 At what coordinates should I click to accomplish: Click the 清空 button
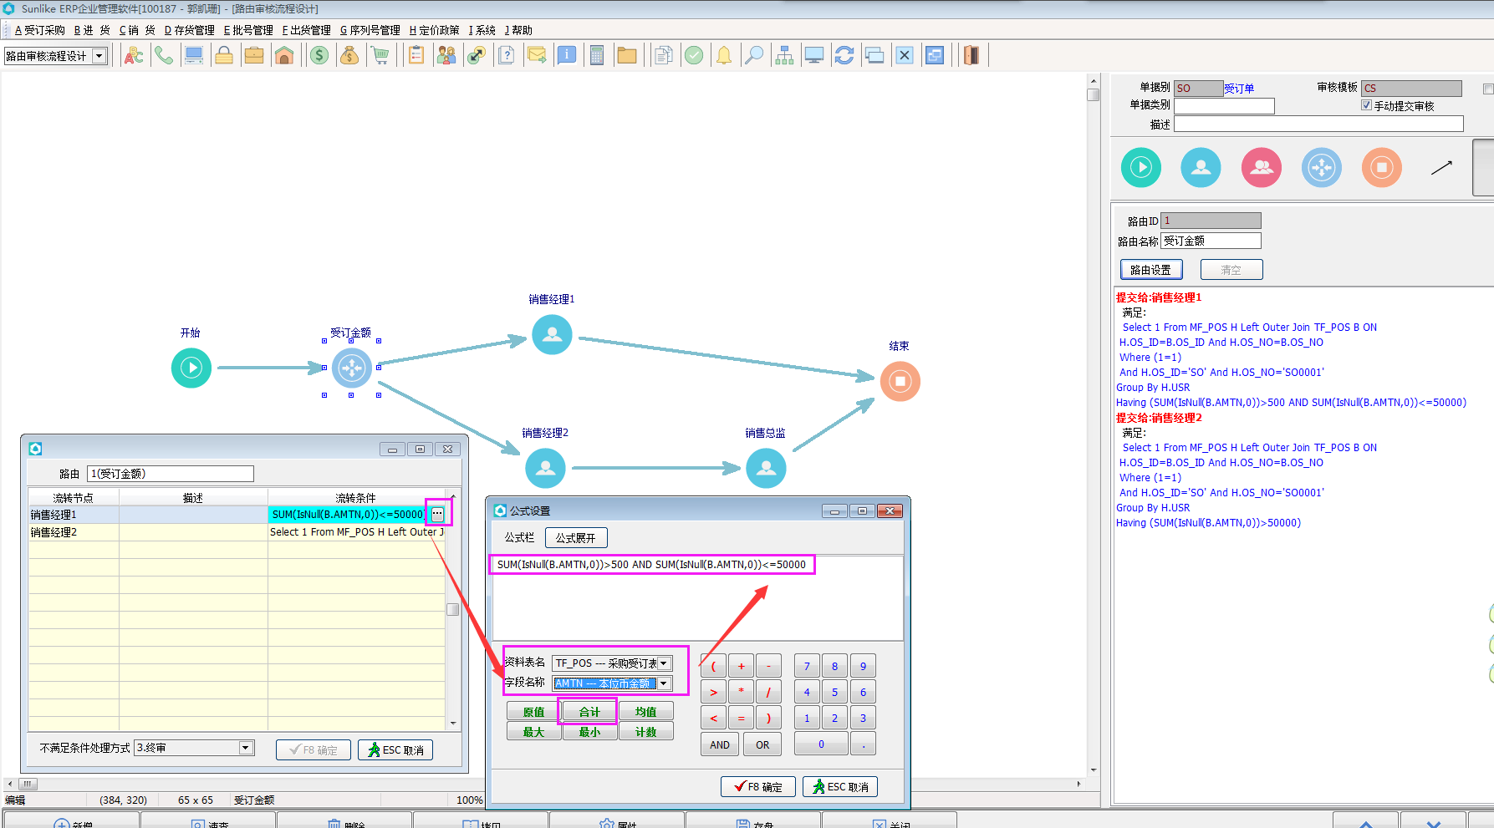(1231, 270)
